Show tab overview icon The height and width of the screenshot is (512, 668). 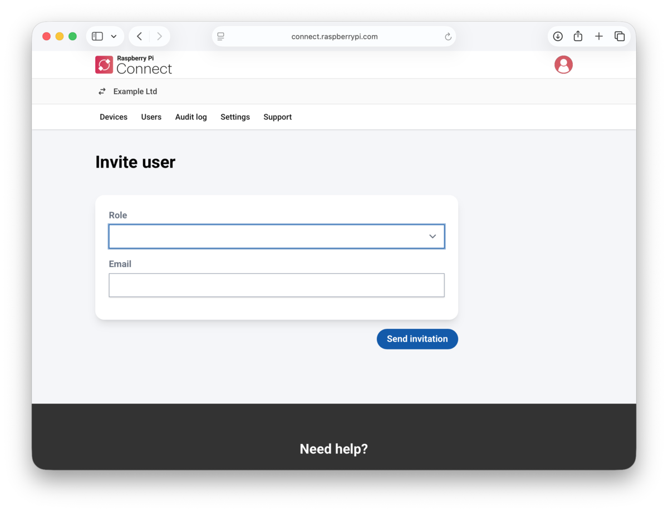coord(619,36)
